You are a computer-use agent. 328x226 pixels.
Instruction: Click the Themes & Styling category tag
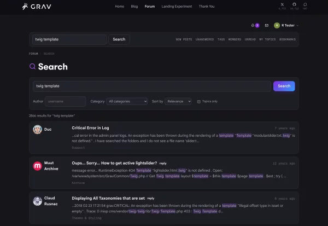86,218
